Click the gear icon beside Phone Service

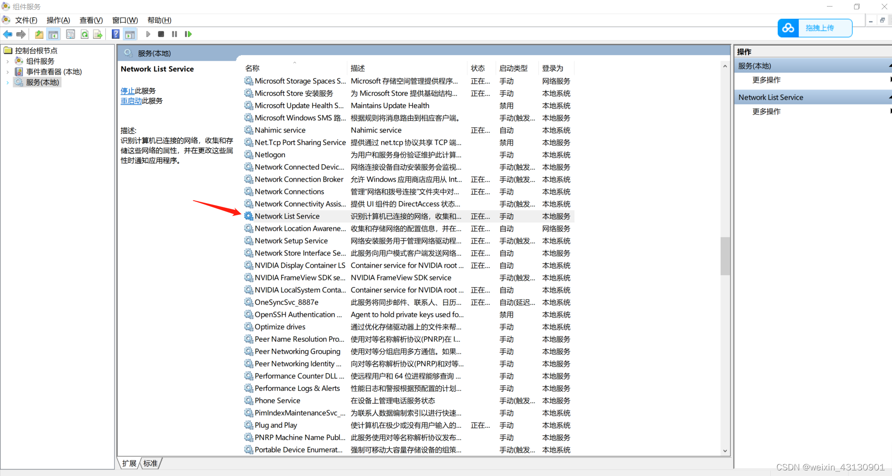(248, 401)
